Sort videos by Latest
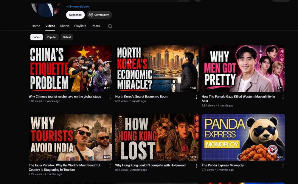 (x=36, y=37)
